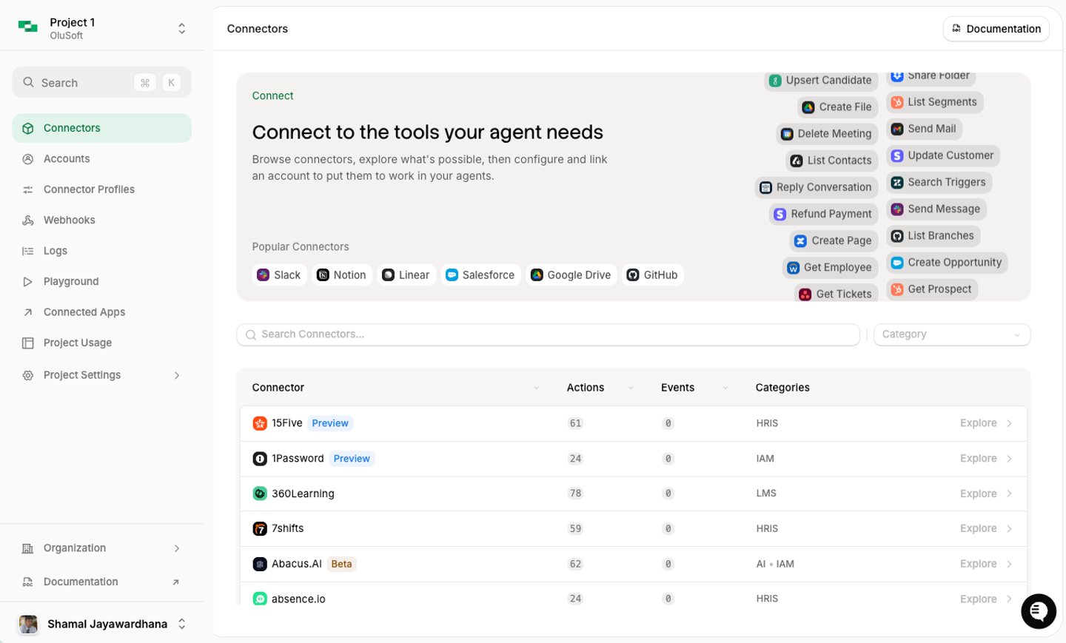Screen dimensions: 1066x643
Task: Click the sidebar Search magnifier icon
Action: 28,82
